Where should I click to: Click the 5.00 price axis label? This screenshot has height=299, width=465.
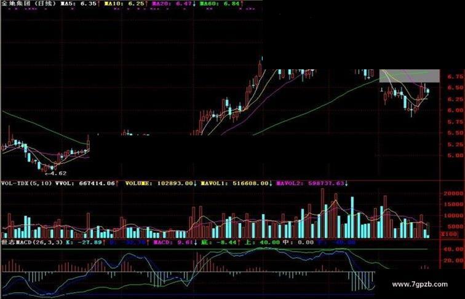456,155
